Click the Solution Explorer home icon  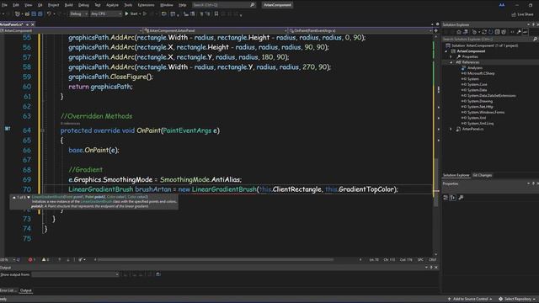point(458,32)
